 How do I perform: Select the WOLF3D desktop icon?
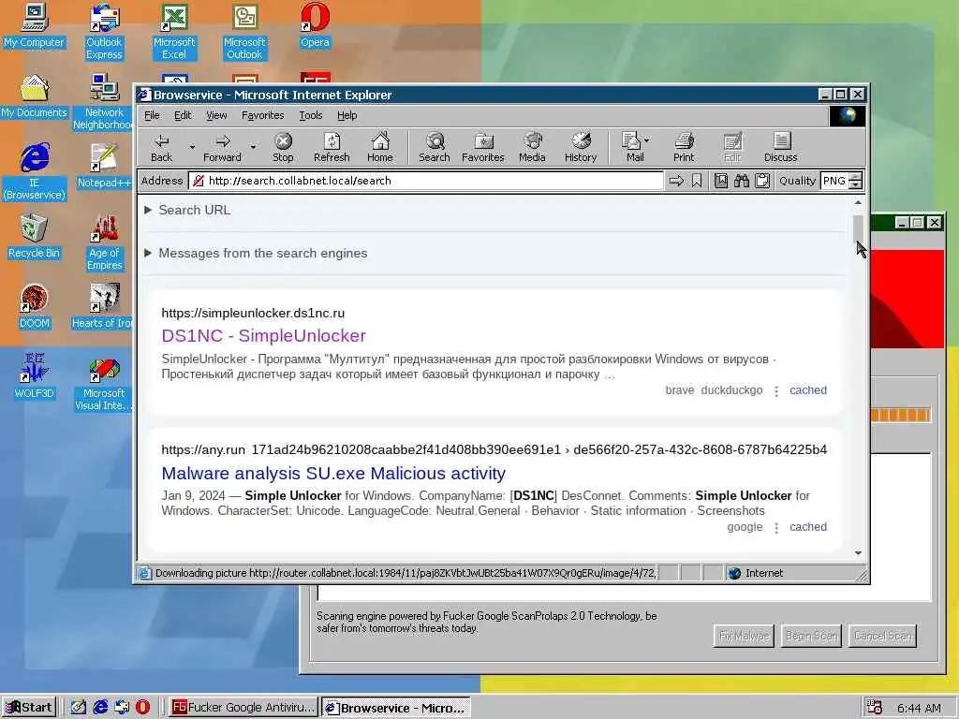pyautogui.click(x=35, y=376)
